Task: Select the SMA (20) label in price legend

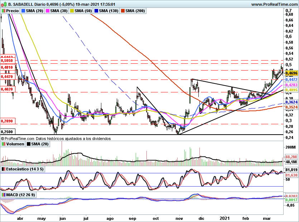Action: tap(35, 11)
